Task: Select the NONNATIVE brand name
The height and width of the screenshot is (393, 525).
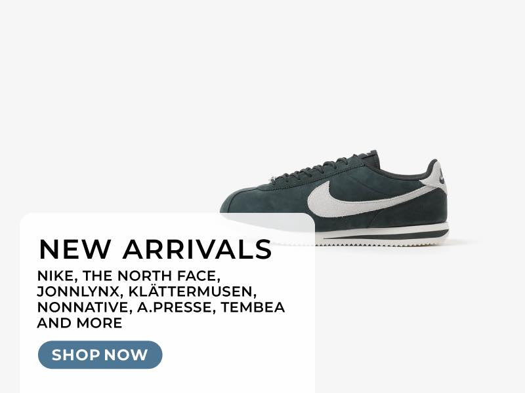Action: coord(80,307)
